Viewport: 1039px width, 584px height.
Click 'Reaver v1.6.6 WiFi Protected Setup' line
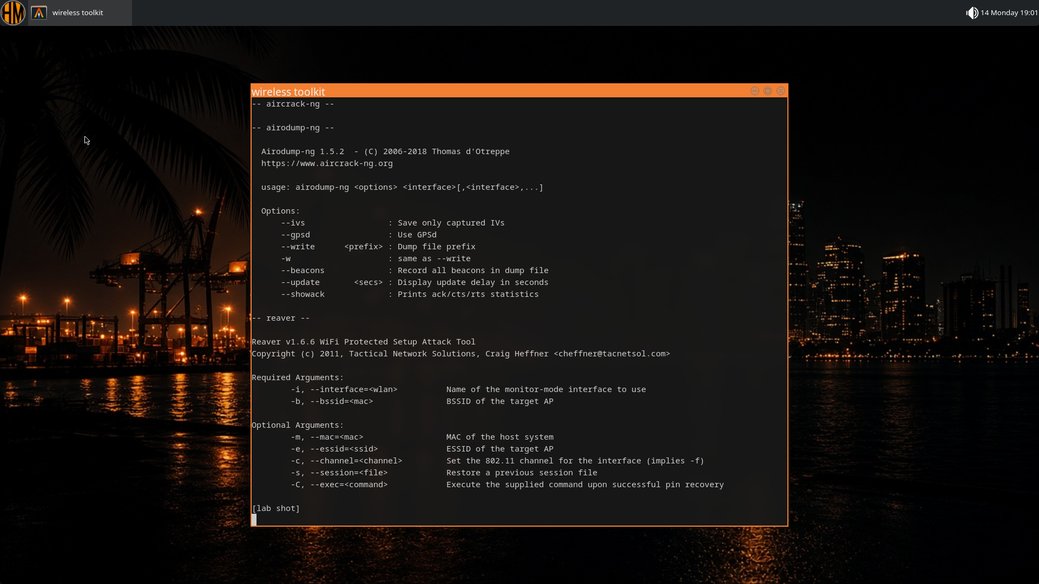tap(363, 342)
